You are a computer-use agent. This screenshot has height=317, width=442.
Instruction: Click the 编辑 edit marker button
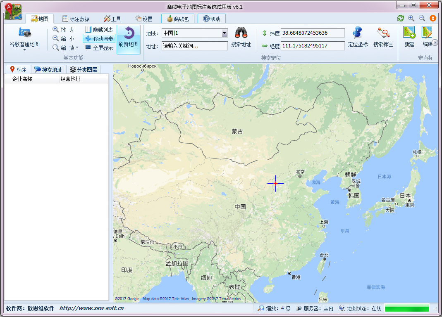tap(428, 33)
